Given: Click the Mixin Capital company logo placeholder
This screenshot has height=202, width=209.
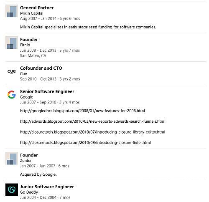Looking at the screenshot, I should pos(12,11).
